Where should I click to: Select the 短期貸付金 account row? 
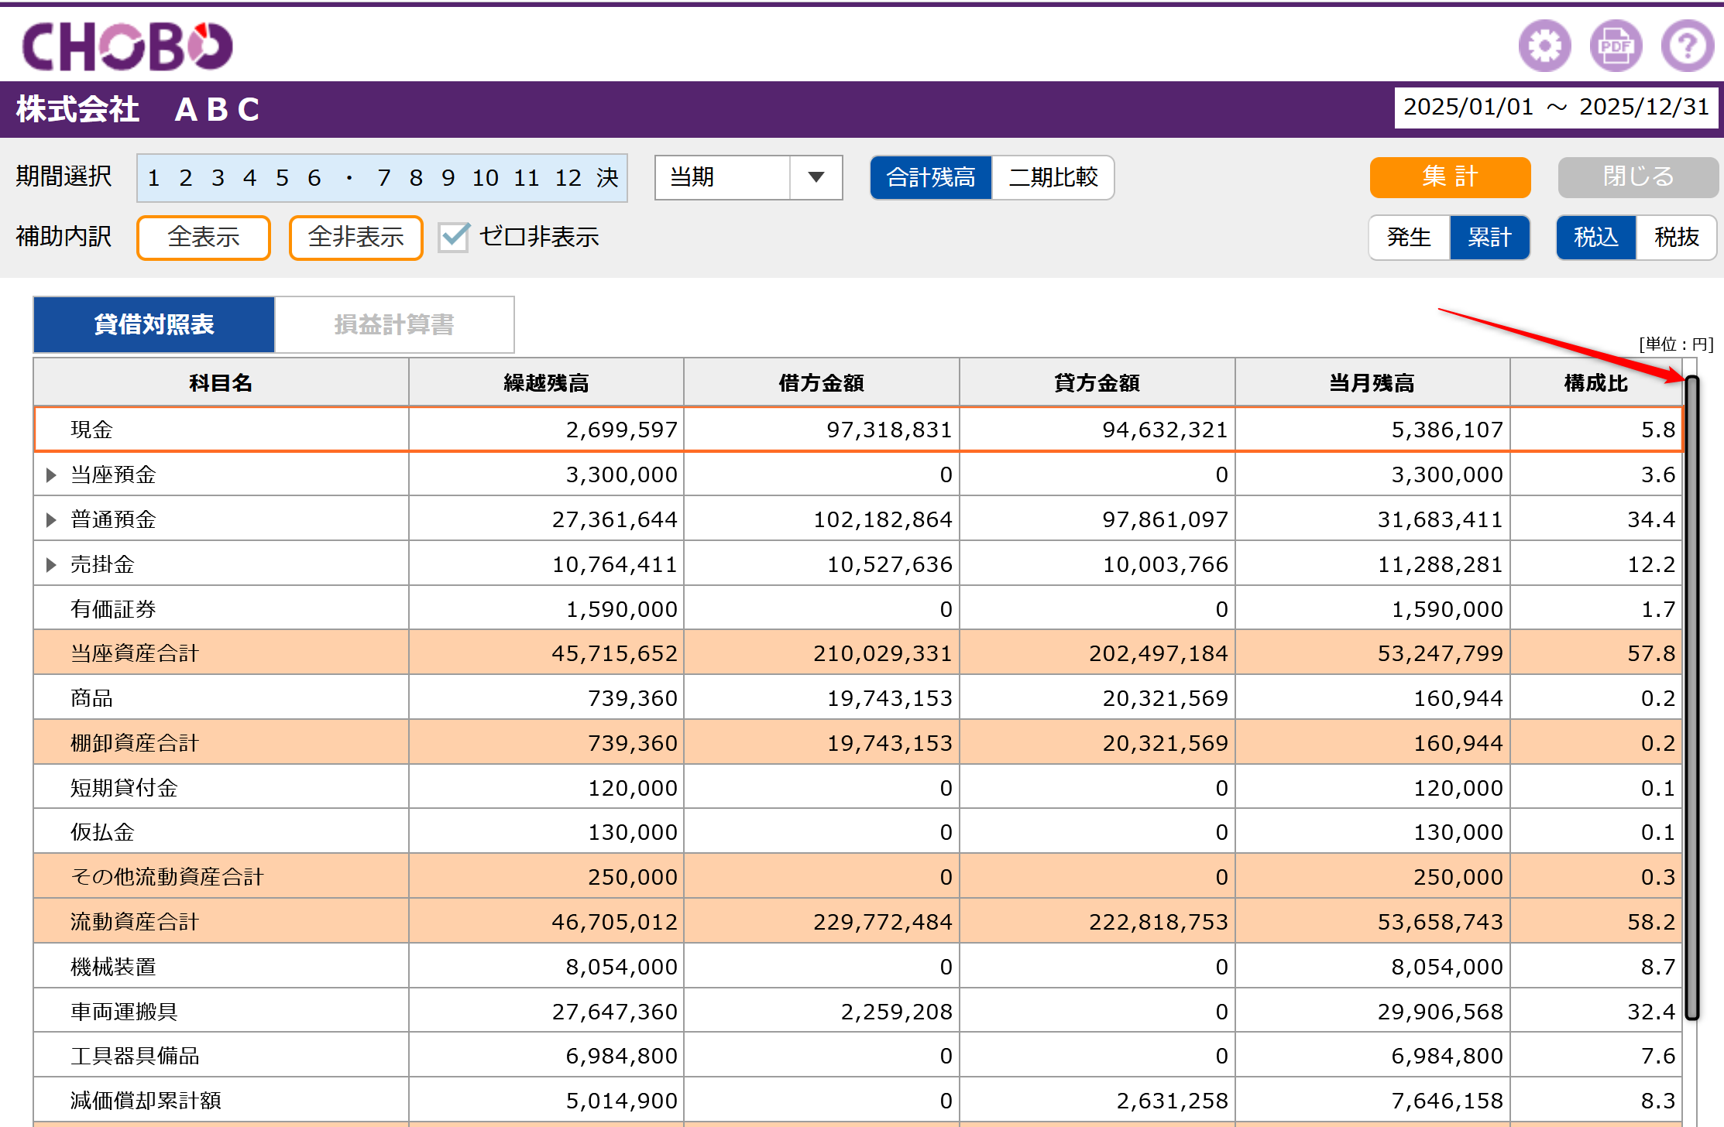click(858, 788)
